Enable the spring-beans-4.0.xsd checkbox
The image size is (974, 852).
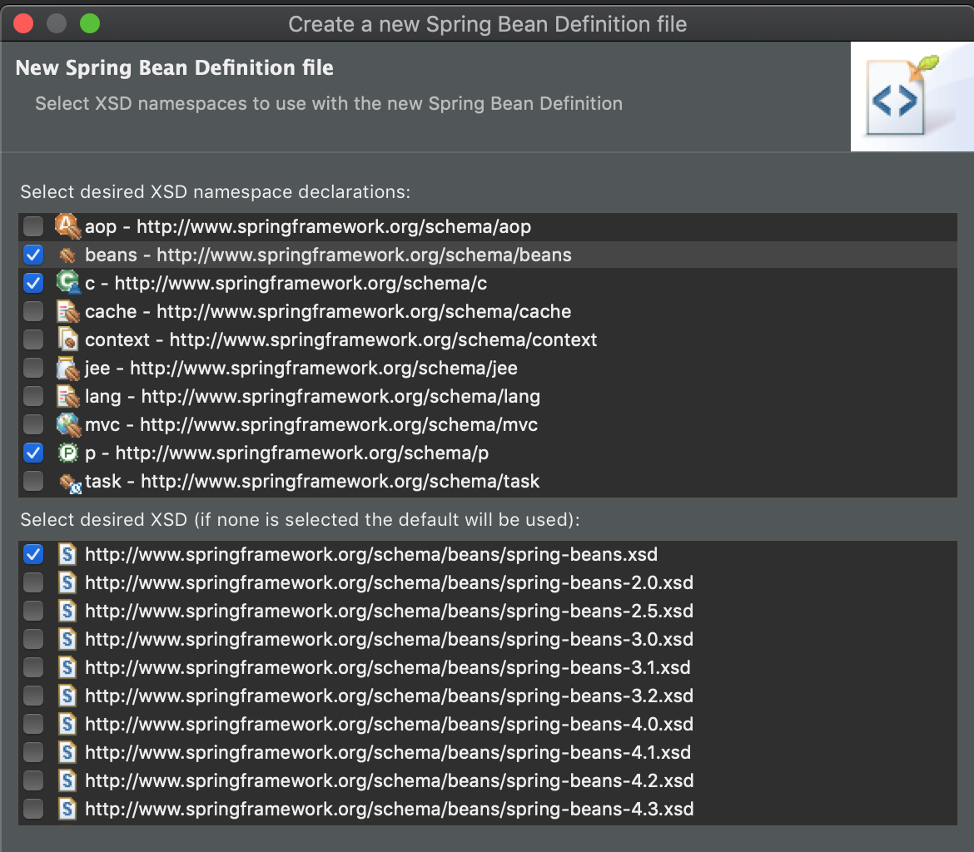coord(33,724)
